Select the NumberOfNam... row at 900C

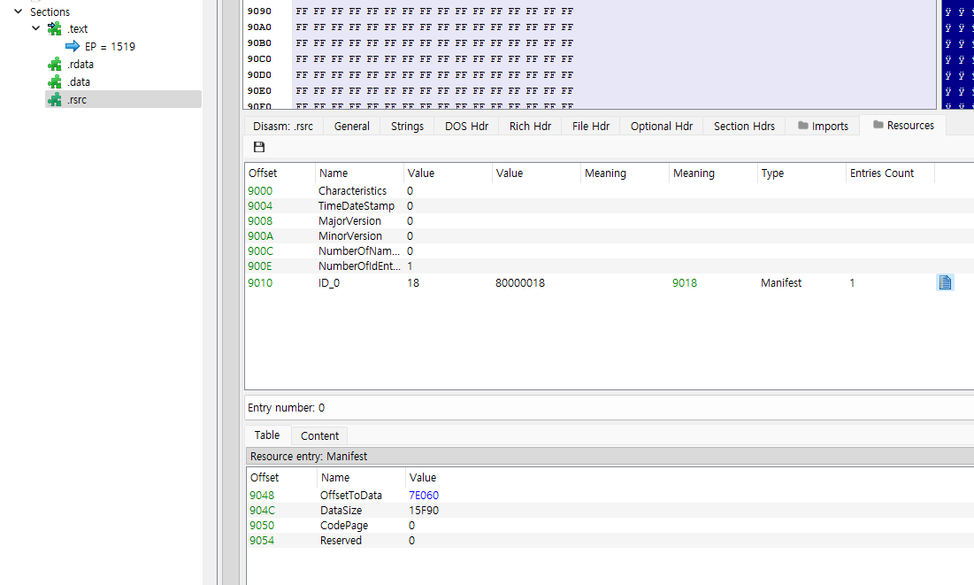click(x=609, y=251)
